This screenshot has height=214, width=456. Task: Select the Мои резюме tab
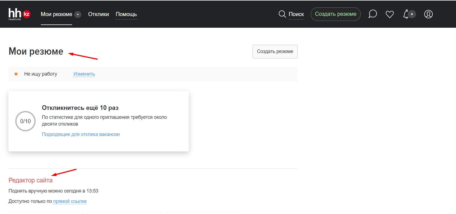click(x=56, y=14)
